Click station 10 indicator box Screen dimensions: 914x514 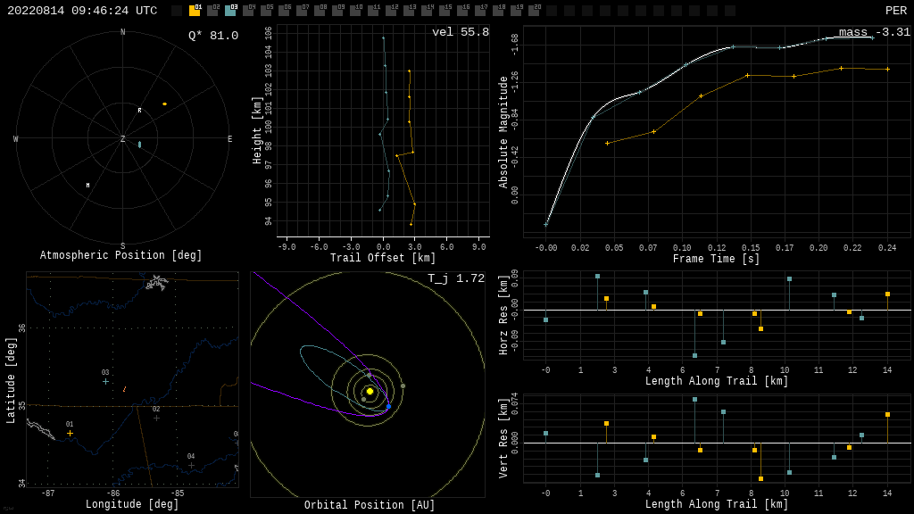356,10
